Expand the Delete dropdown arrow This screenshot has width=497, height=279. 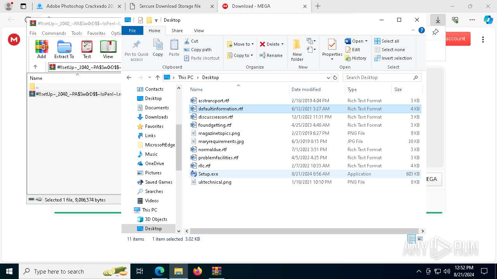point(282,44)
